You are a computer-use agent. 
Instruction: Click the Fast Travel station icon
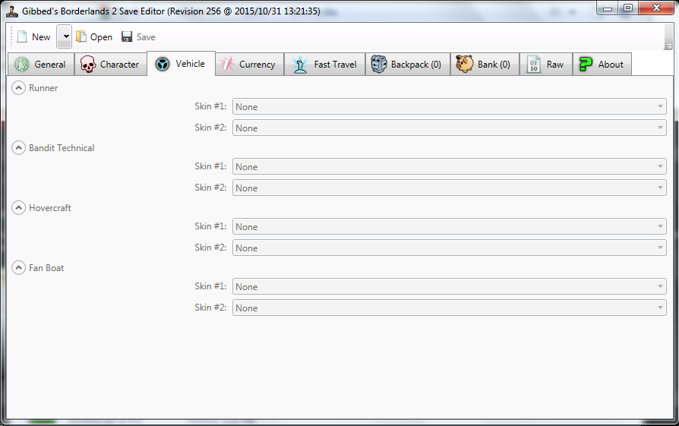coord(301,65)
